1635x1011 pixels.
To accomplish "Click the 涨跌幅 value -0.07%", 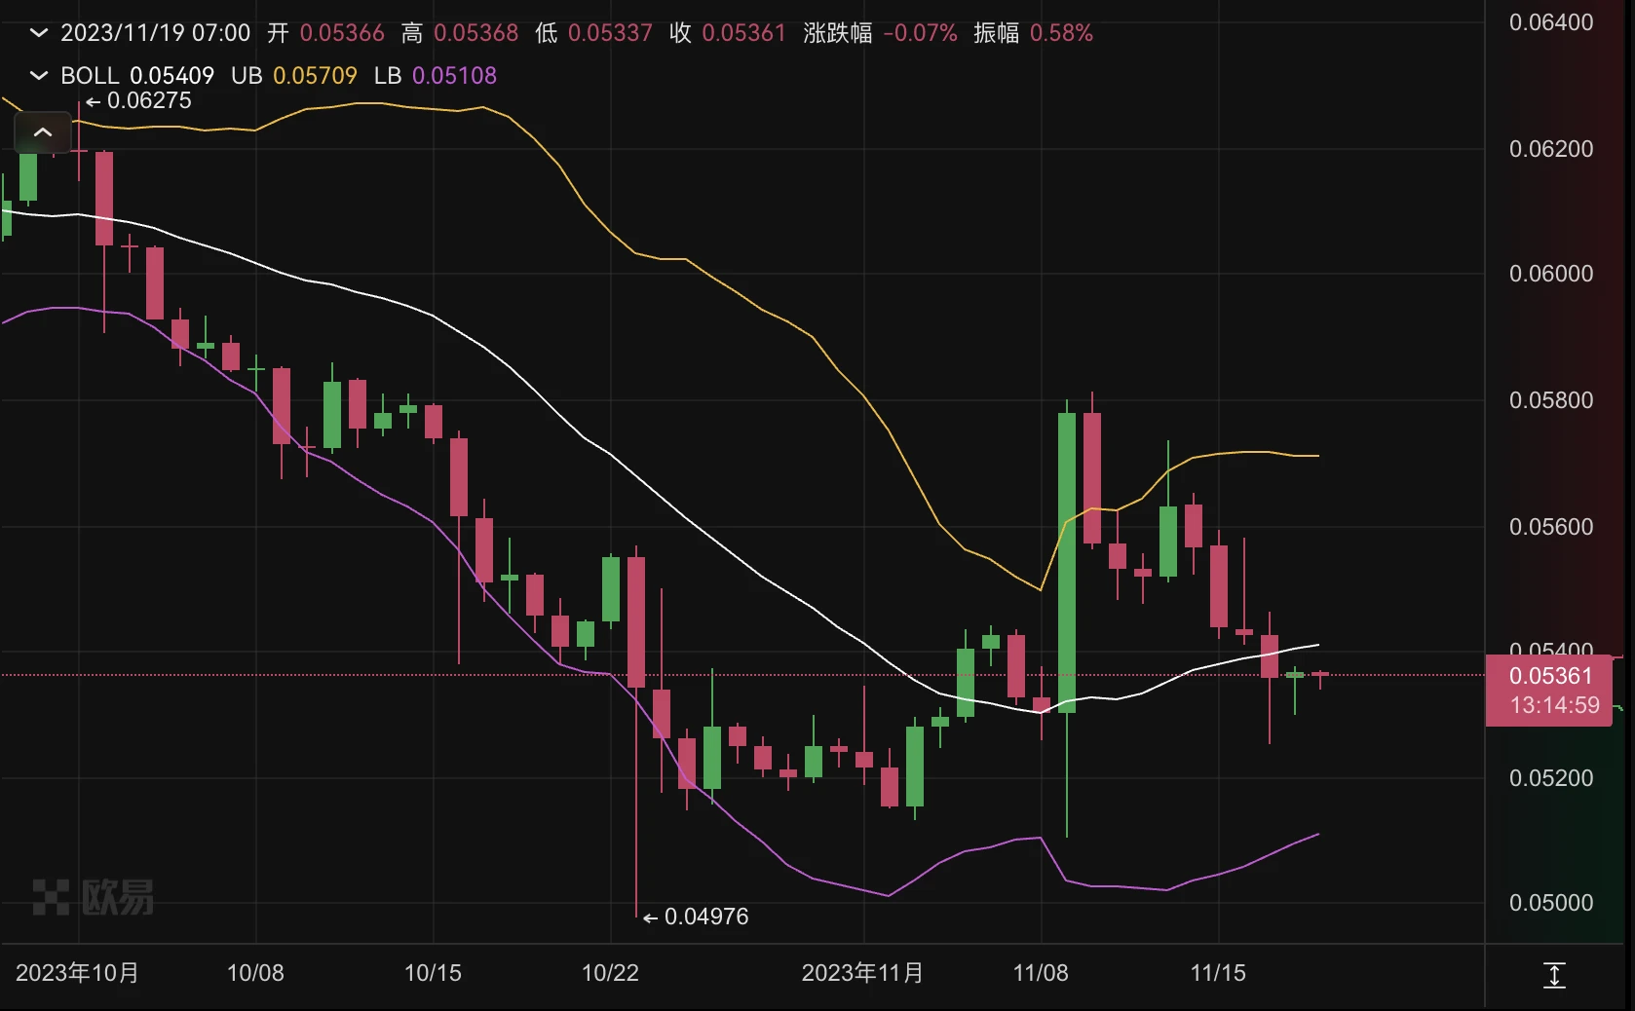I will click(920, 33).
